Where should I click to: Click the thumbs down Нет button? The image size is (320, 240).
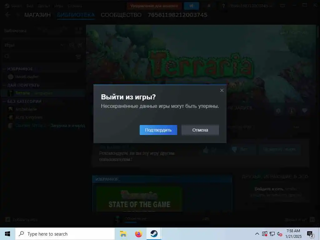pos(242,150)
